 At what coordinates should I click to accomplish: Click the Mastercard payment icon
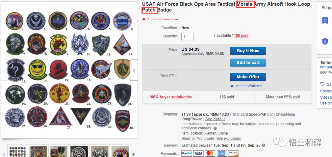coord(210,153)
